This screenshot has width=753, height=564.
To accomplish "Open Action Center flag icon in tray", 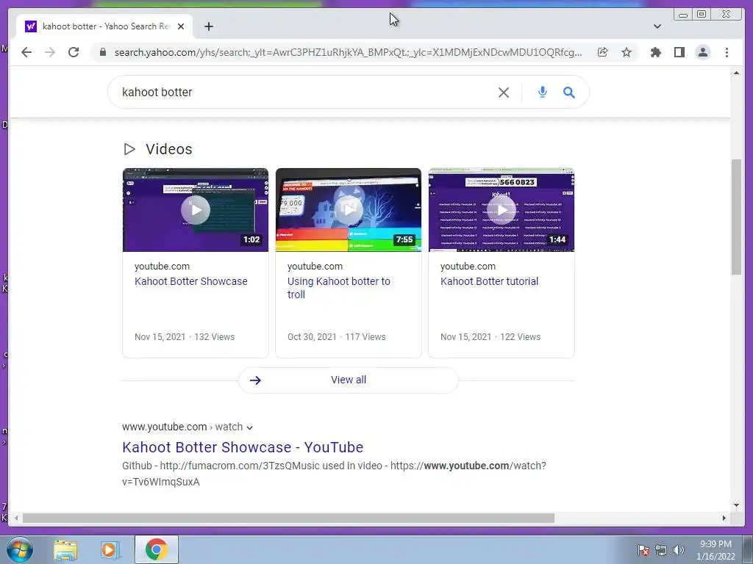I will pos(643,550).
